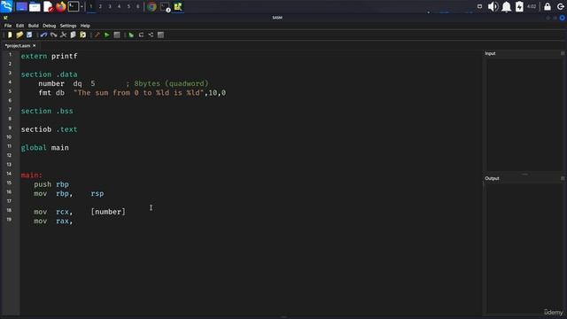The image size is (567, 319).
Task: Launch the text editor from the top panel
Action: (x=48, y=6)
